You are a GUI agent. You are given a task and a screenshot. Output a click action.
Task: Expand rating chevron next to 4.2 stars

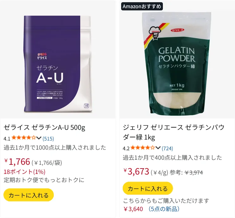coord(158,148)
